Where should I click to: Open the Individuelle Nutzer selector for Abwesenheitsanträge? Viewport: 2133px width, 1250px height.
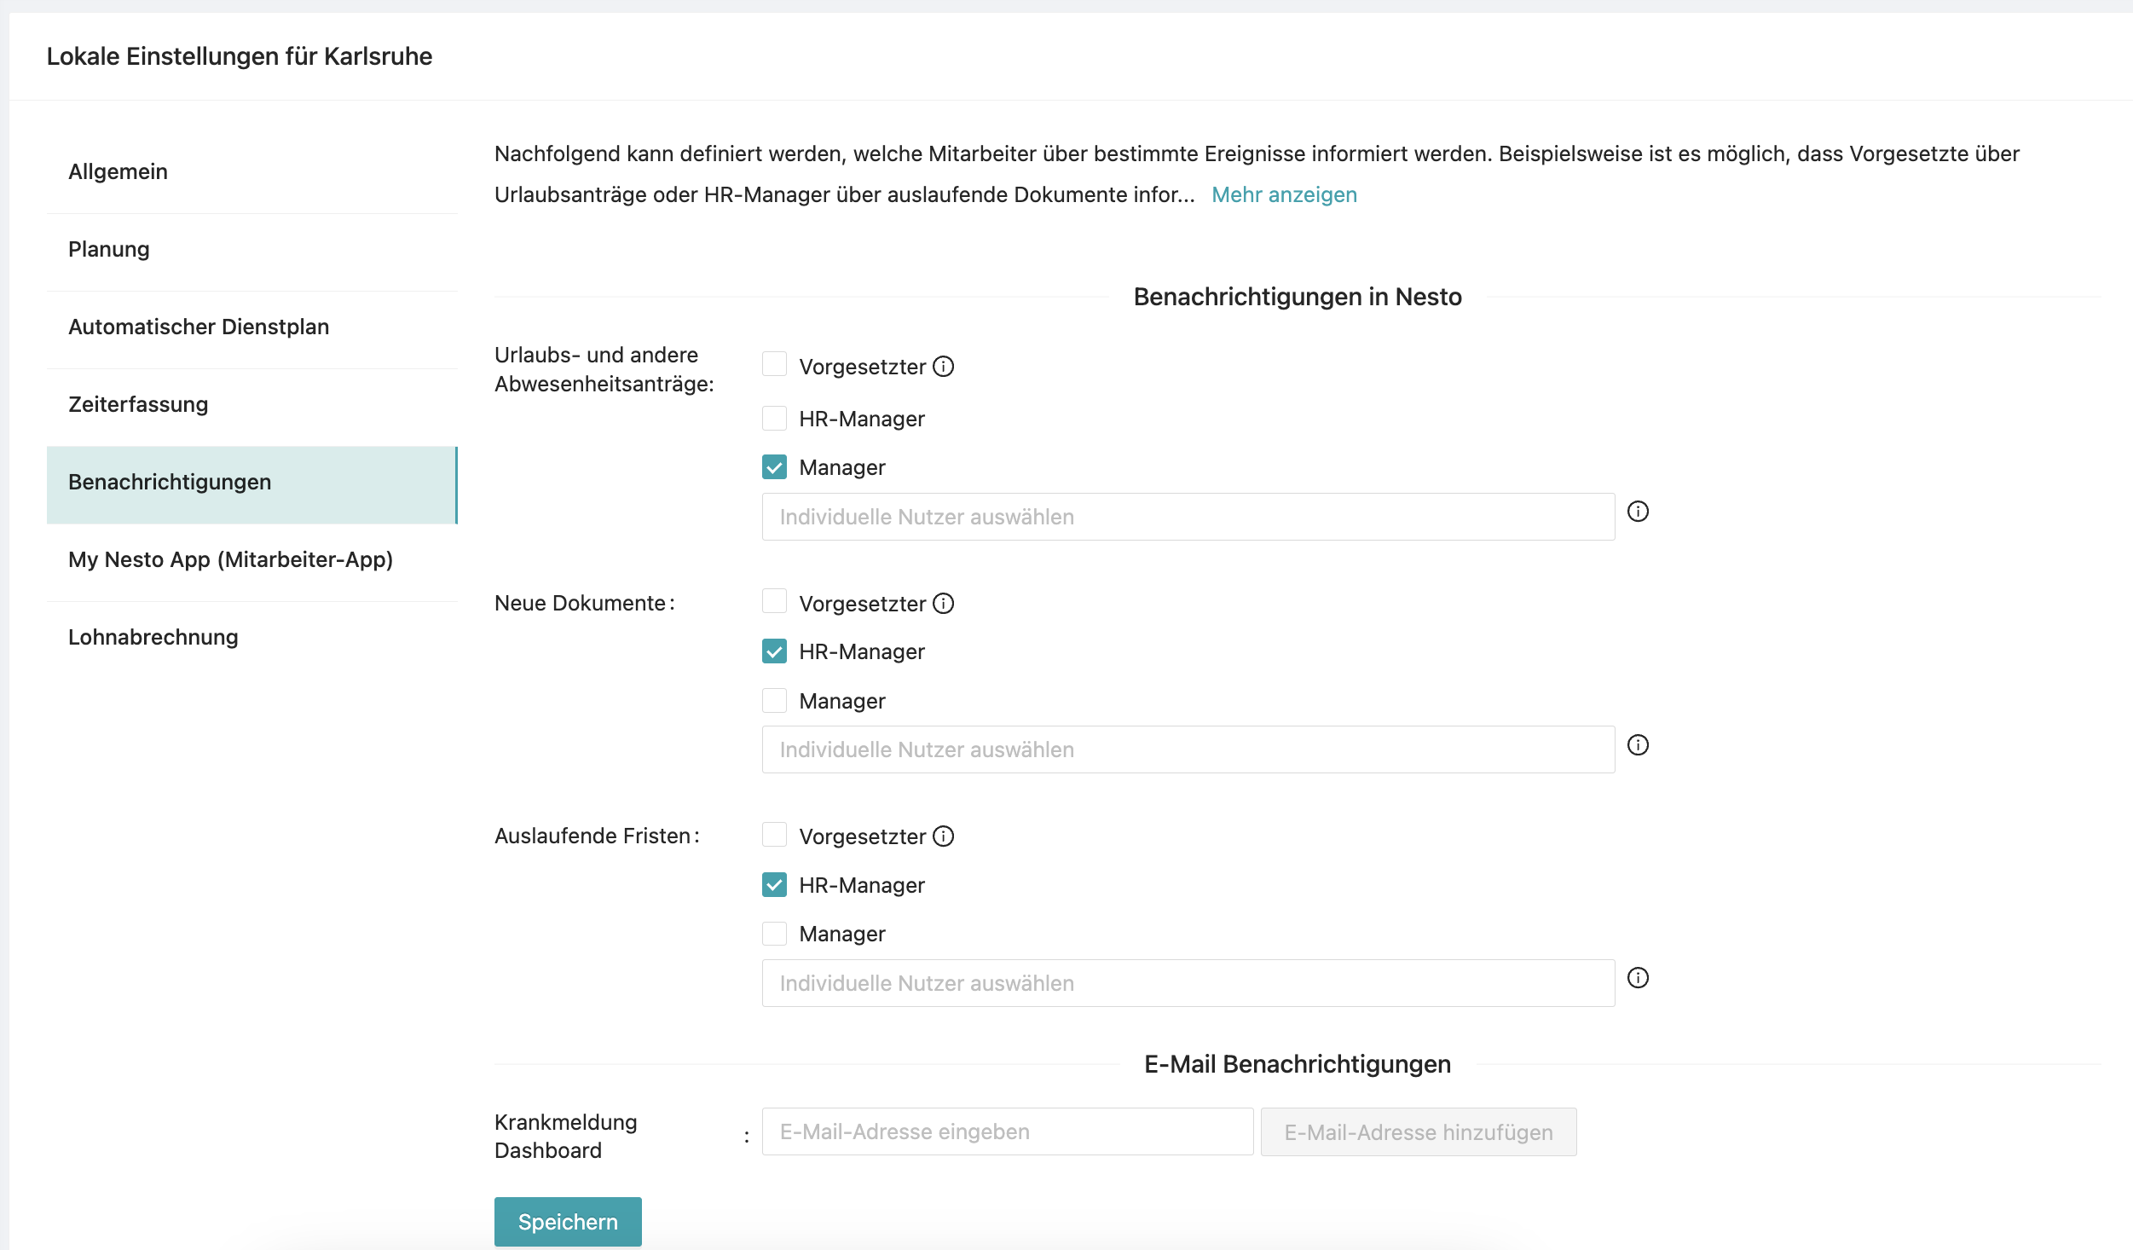(1185, 516)
